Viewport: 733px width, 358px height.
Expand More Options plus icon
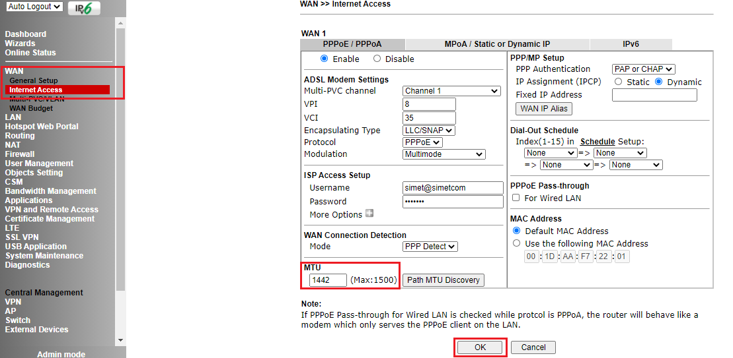[x=369, y=214]
